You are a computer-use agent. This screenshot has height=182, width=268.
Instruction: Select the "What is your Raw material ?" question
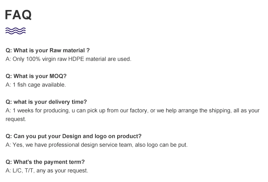tap(45, 50)
